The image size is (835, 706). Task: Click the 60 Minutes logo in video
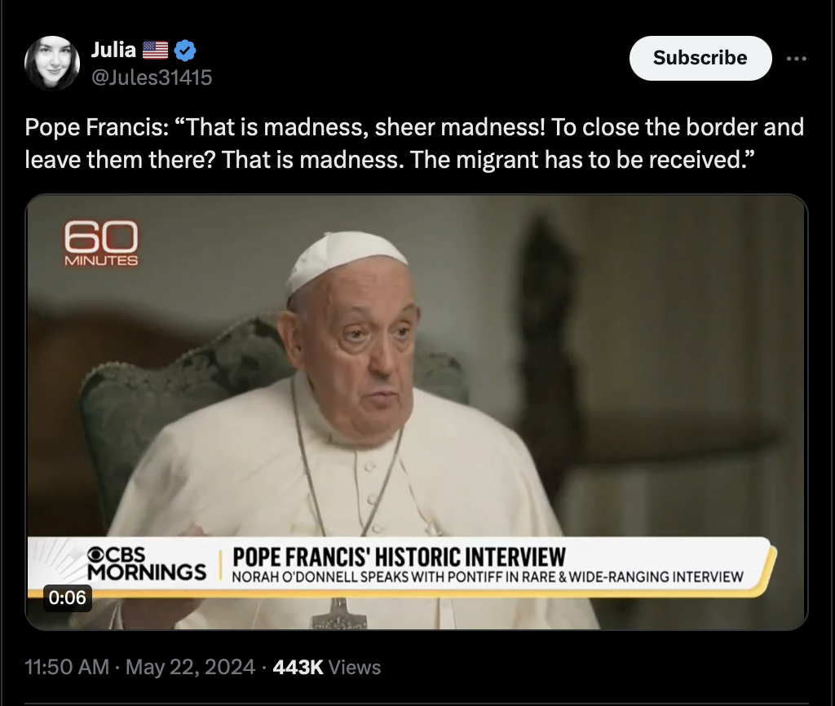click(100, 243)
